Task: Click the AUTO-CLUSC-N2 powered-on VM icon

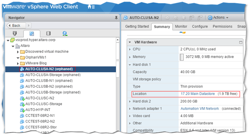Action: [x=22, y=99]
